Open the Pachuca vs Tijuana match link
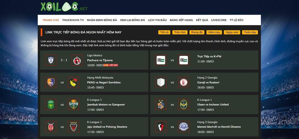 pyautogui.click(x=100, y=60)
